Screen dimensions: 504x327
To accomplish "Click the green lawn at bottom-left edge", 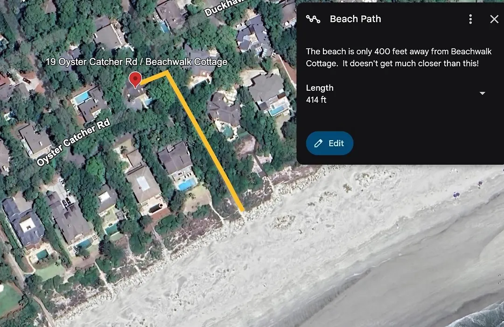I will pyautogui.click(x=9, y=299).
